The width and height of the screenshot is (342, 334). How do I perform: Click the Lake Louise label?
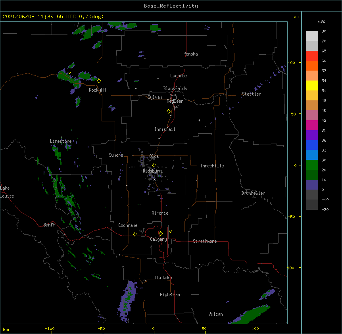coord(7,192)
